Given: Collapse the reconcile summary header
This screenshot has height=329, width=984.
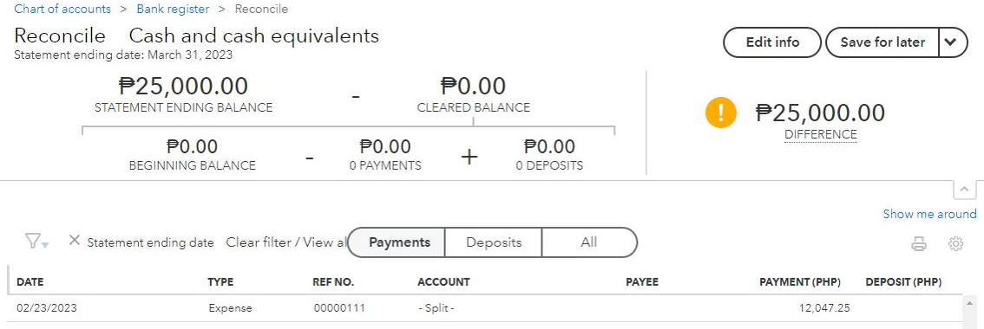Looking at the screenshot, I should (x=965, y=189).
